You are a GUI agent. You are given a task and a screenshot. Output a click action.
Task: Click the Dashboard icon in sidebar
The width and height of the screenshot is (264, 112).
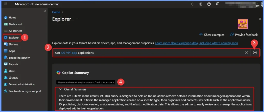pyautogui.click(x=6, y=24)
